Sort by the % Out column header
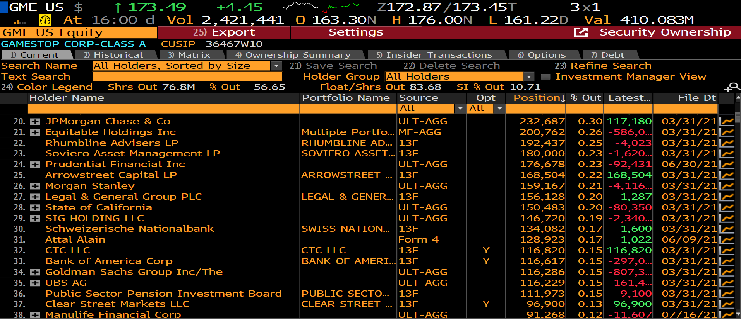The height and width of the screenshot is (319, 741). pos(586,98)
